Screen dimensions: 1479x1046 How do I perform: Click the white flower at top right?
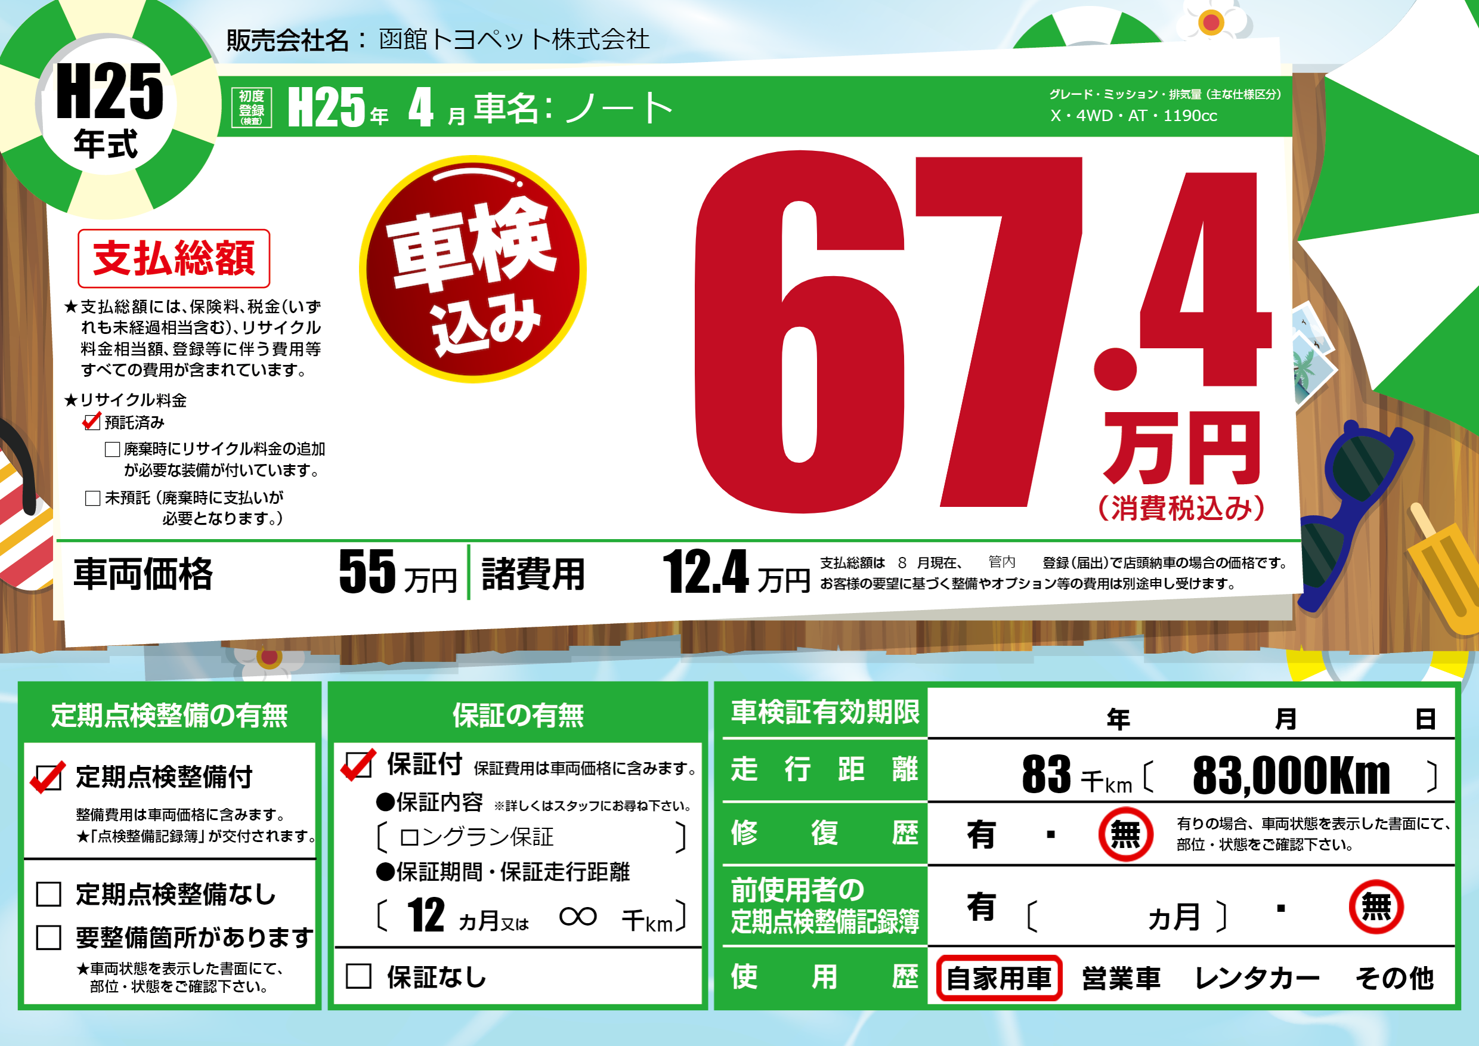(x=1211, y=21)
